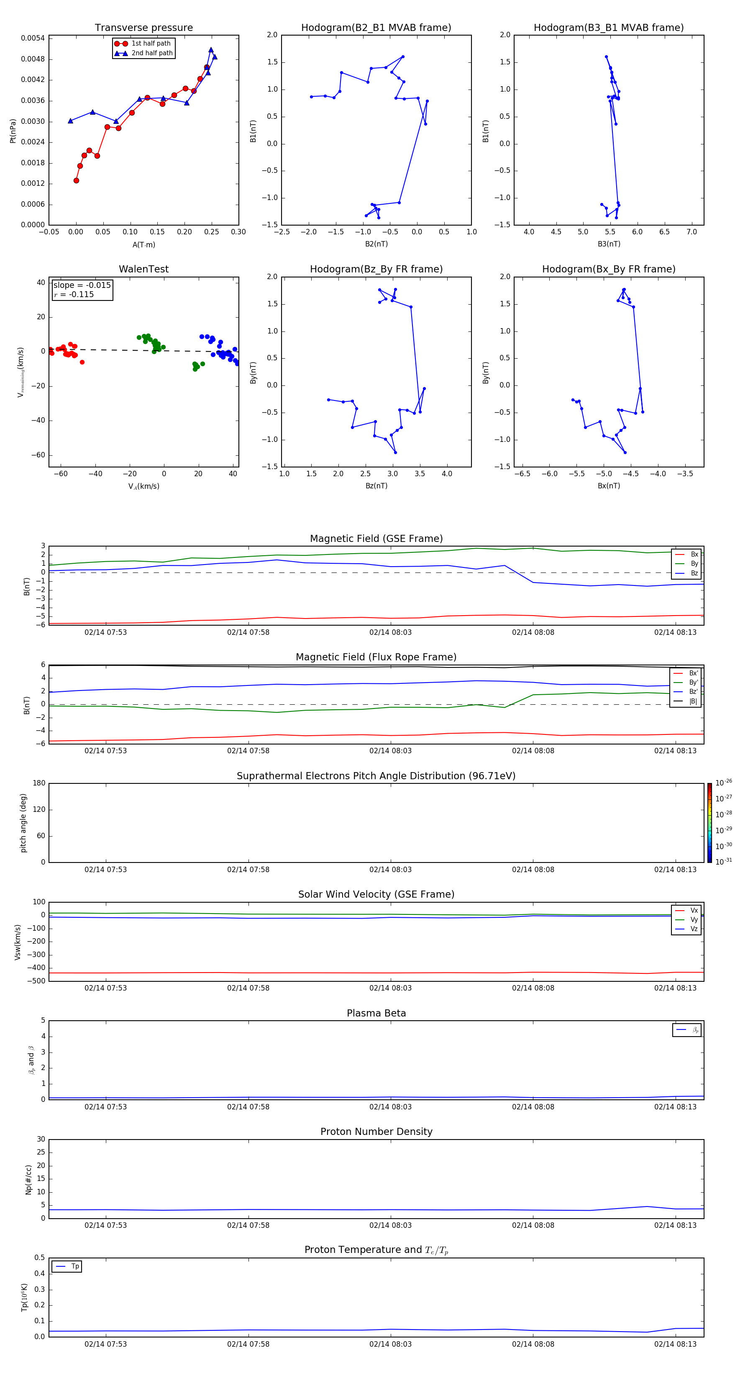Click the "V_A(km/s)" x-axis label

tap(143, 487)
